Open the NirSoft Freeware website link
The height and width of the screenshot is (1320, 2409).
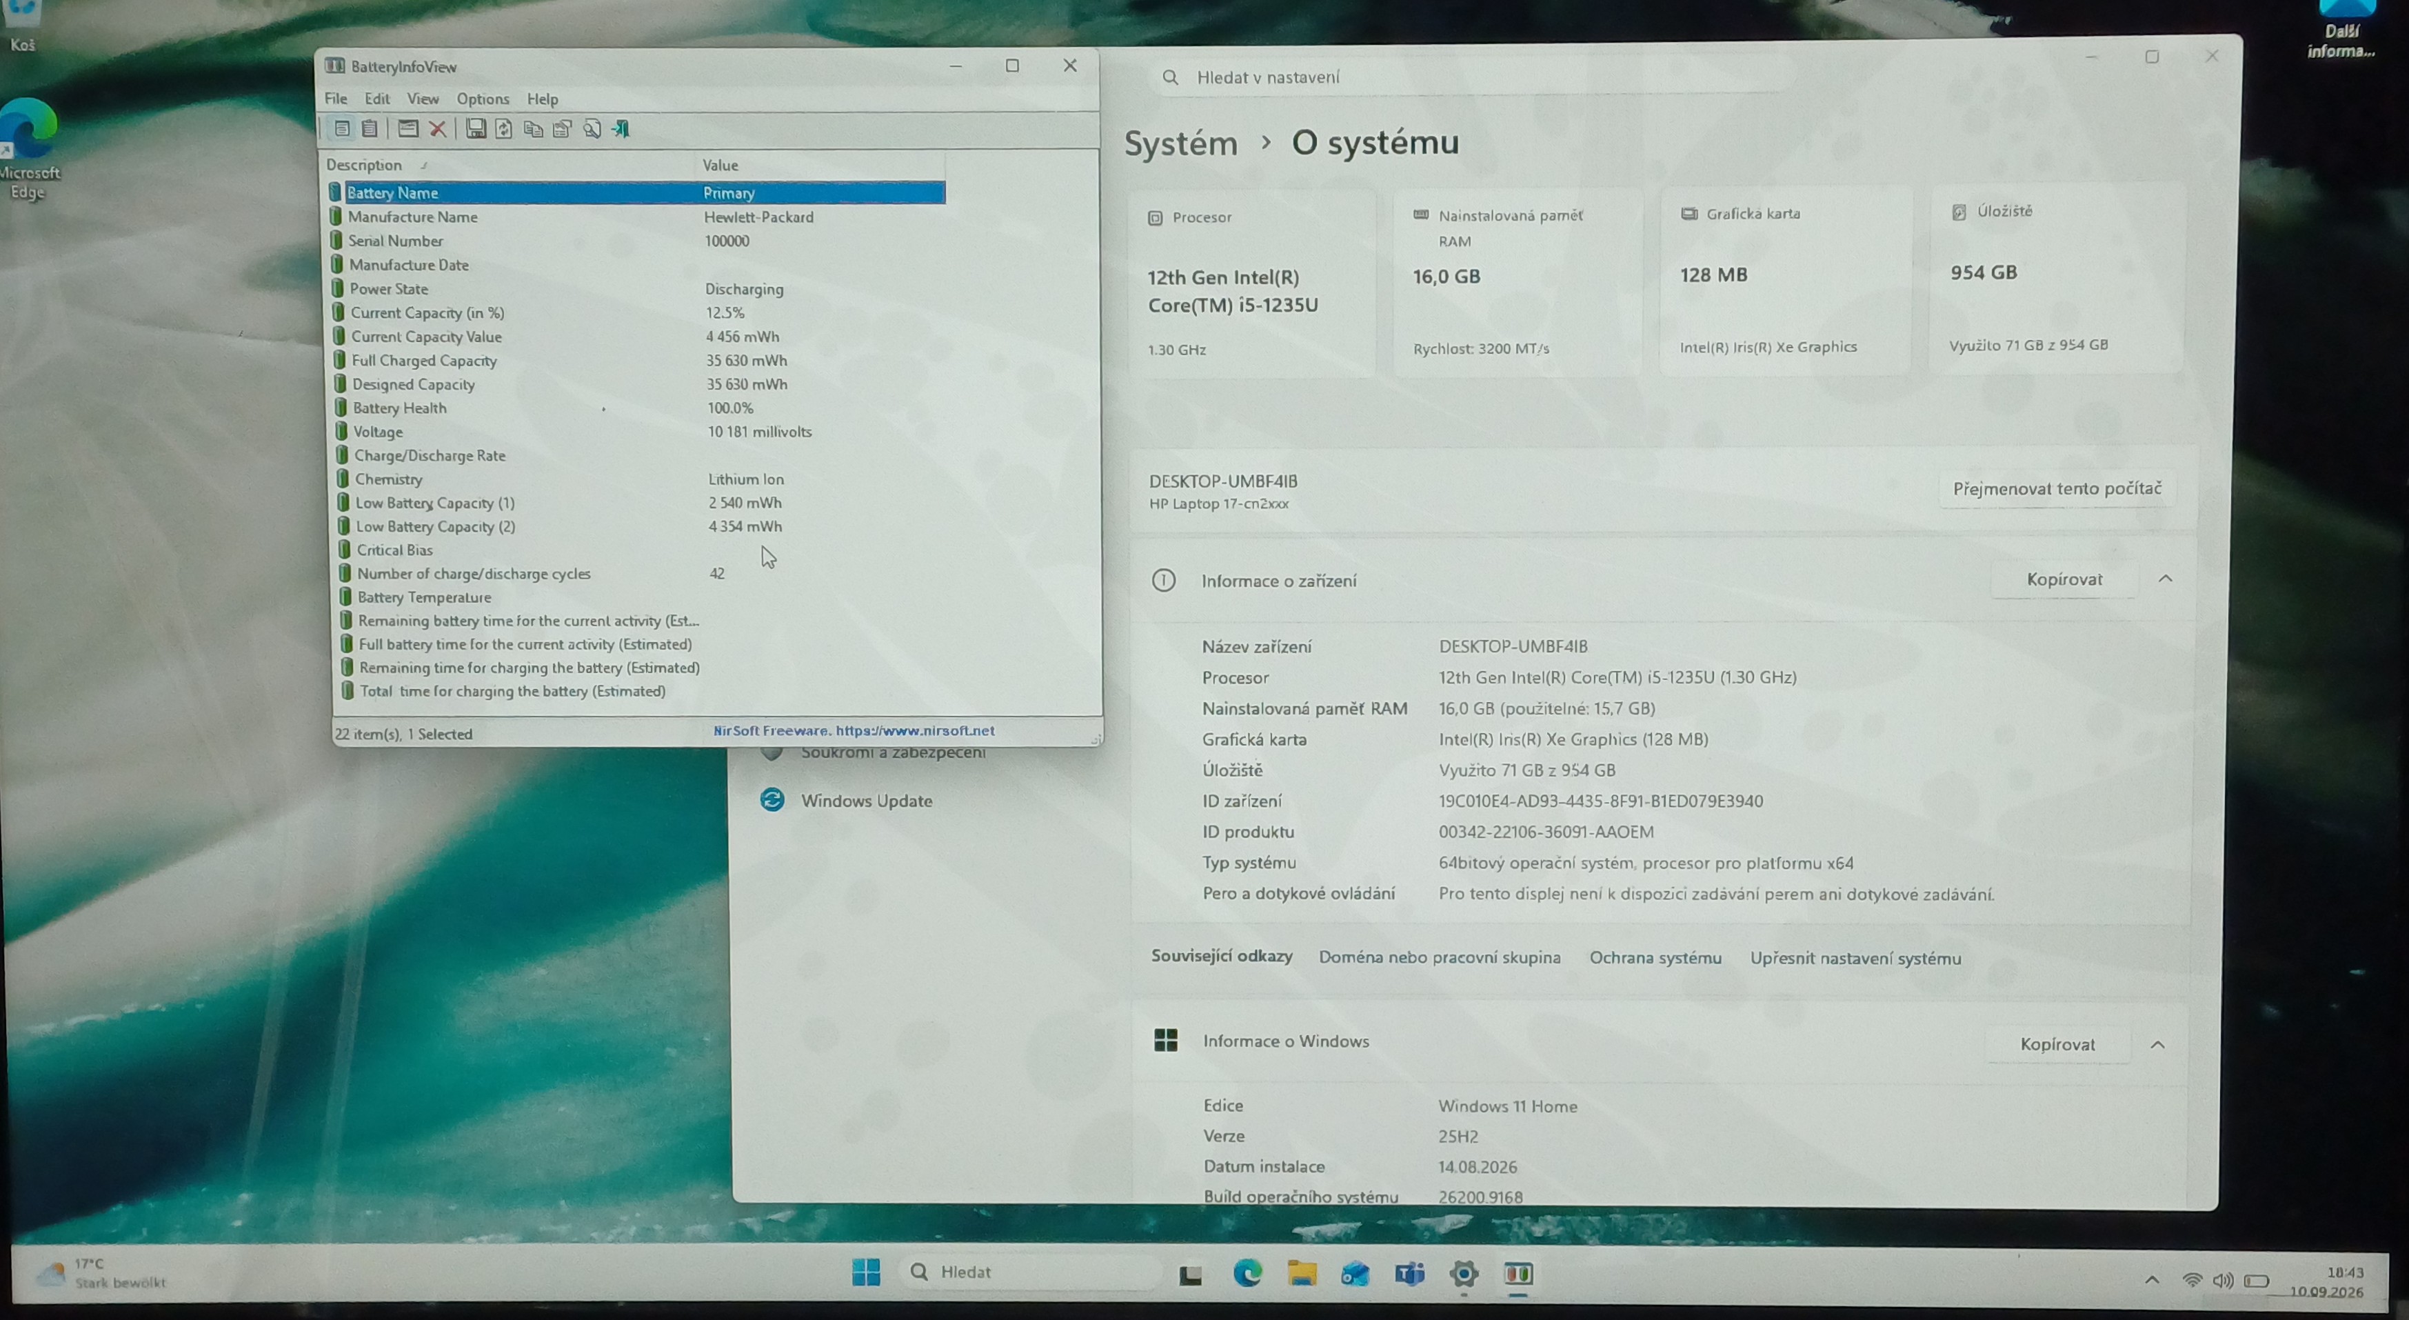854,730
